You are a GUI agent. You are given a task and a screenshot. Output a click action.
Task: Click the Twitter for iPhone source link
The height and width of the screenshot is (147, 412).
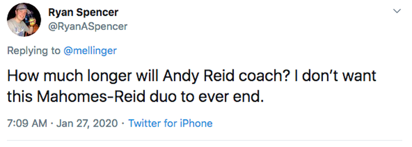point(170,124)
